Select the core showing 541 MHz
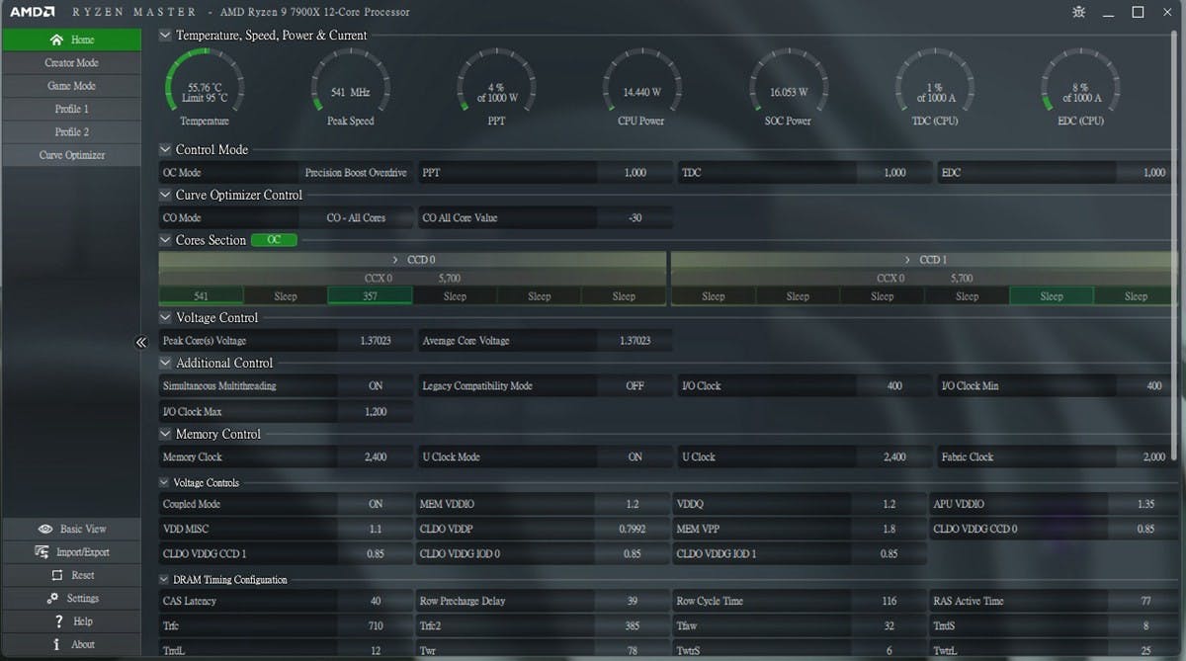 pos(201,295)
